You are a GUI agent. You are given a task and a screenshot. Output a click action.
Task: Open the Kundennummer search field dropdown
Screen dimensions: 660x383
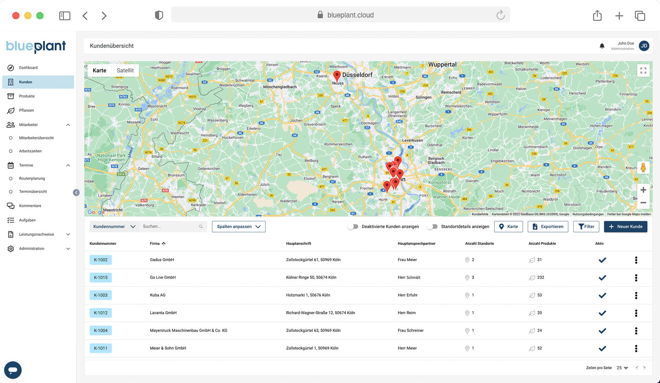[114, 227]
